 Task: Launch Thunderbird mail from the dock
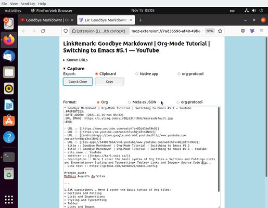coord(9,56)
